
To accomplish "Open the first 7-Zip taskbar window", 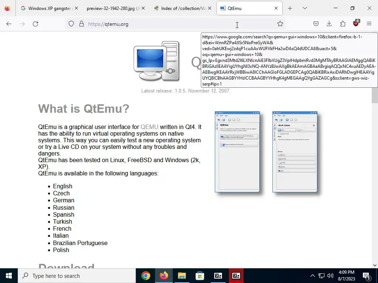I will 218,276.
